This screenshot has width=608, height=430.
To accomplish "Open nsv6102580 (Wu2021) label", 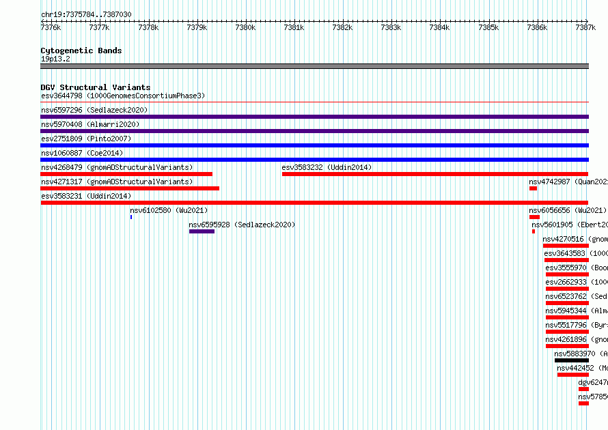I will [x=169, y=210].
